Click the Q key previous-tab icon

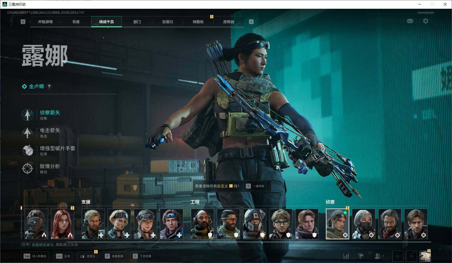click(x=23, y=22)
